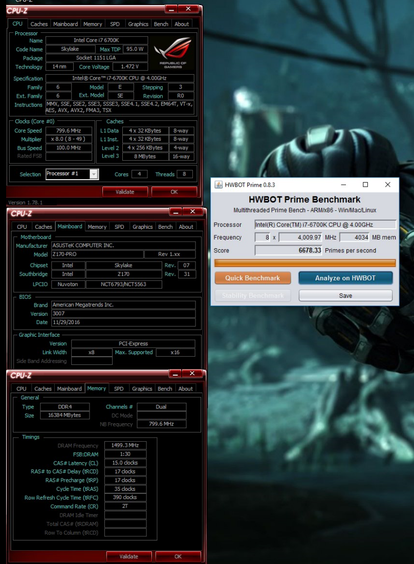The width and height of the screenshot is (414, 564).
Task: Close the top CPU-Z CPU window
Action: tap(188, 9)
